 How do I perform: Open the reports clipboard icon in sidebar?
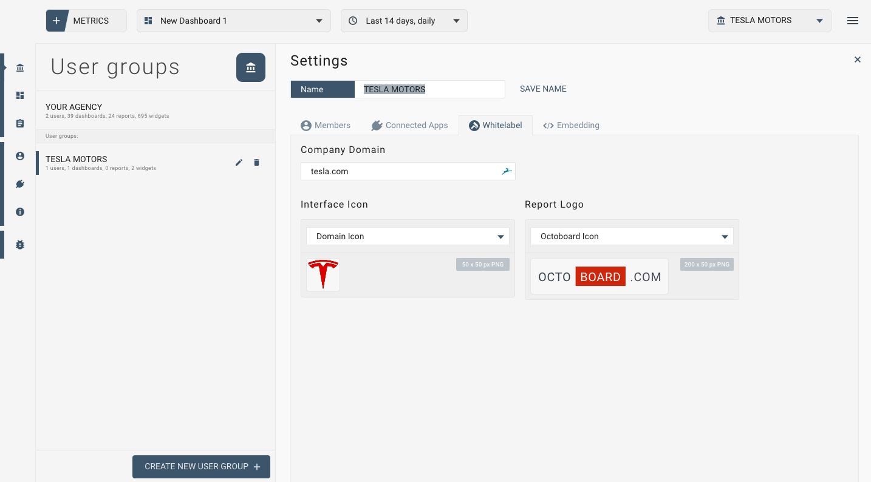pos(20,123)
